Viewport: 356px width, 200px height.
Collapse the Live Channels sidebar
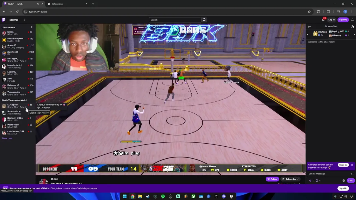32,27
